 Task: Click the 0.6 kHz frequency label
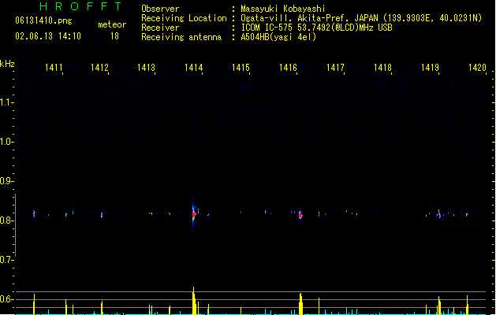point(6,299)
